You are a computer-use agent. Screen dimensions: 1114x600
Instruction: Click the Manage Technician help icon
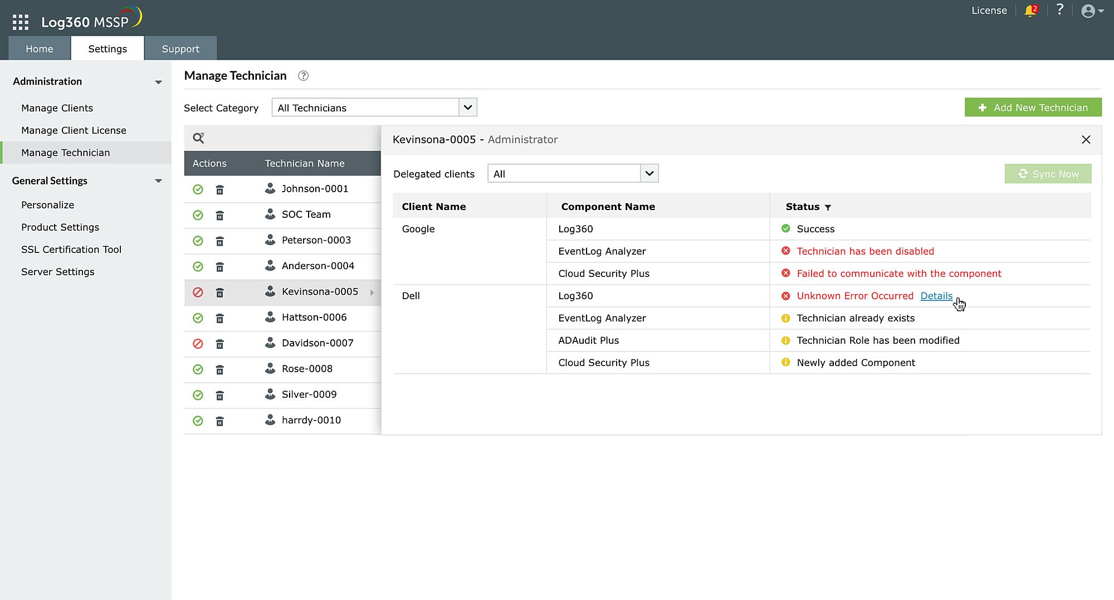tap(303, 76)
